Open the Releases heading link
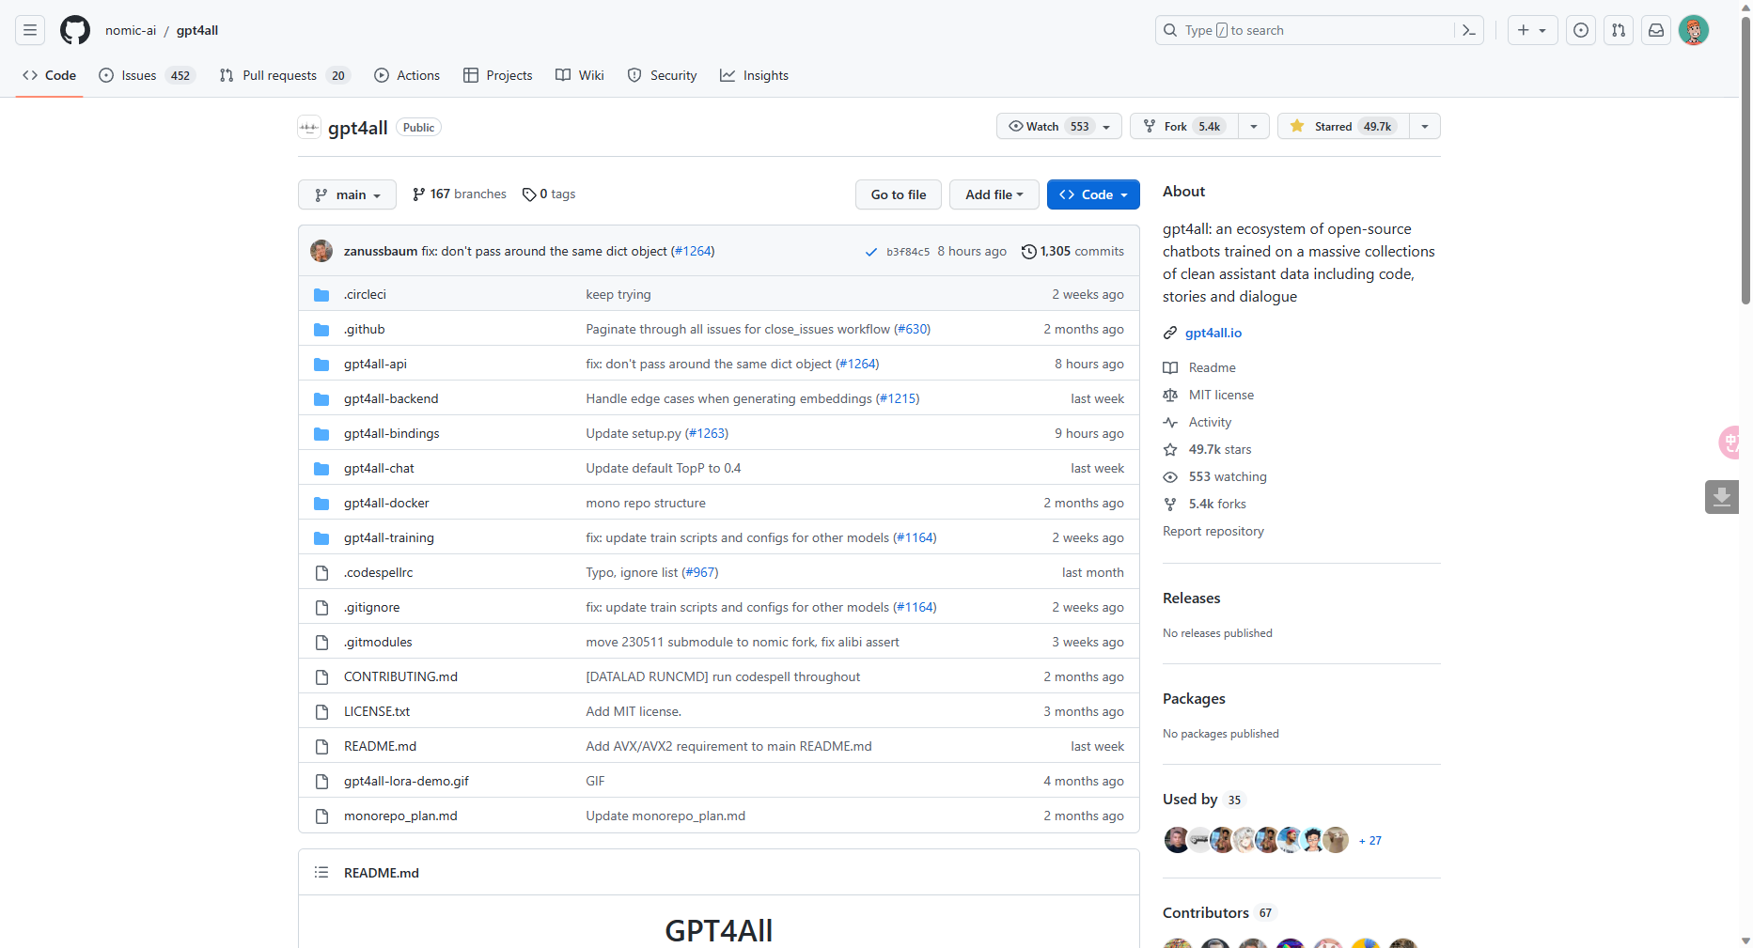Screen dimensions: 1753x948 click(x=1192, y=598)
